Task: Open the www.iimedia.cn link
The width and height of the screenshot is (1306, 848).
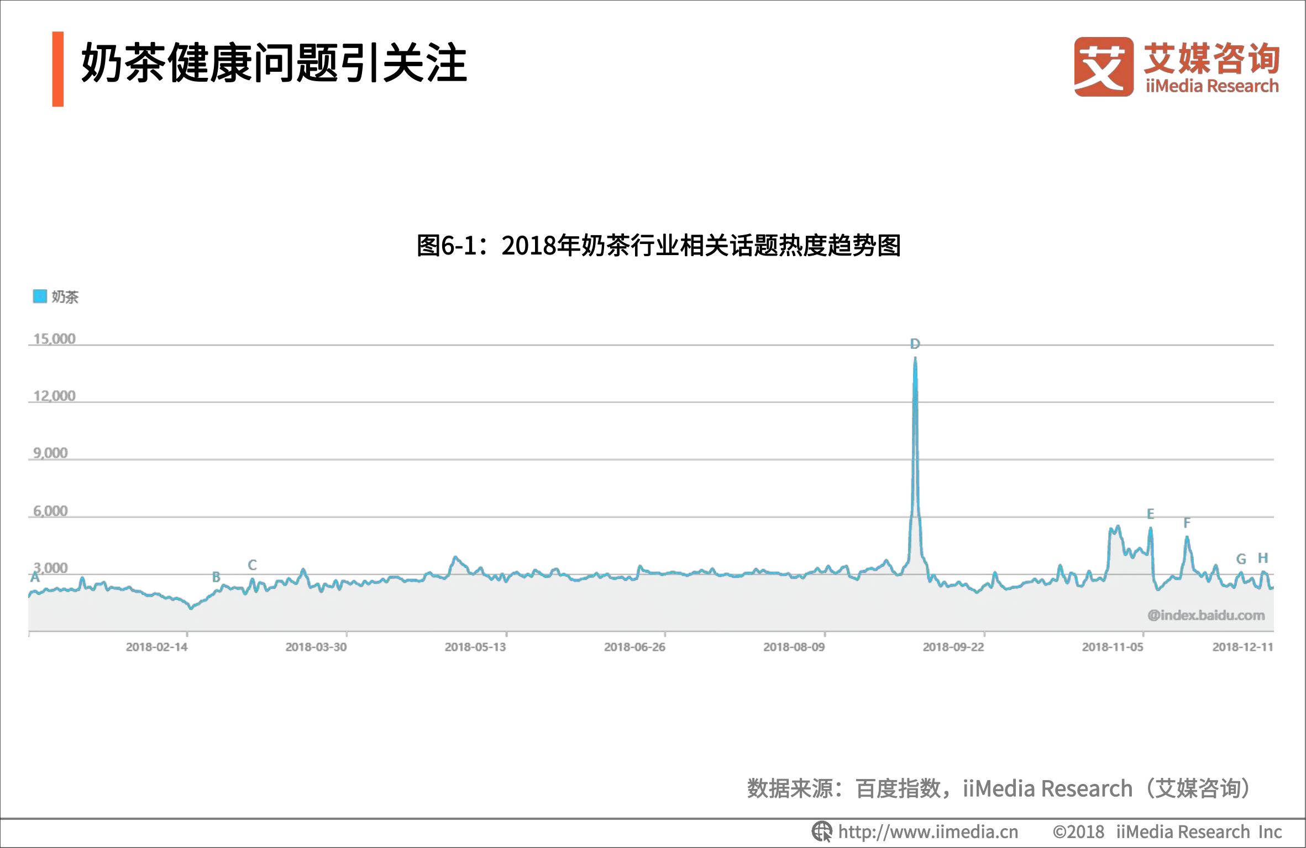Action: pyautogui.click(x=927, y=832)
